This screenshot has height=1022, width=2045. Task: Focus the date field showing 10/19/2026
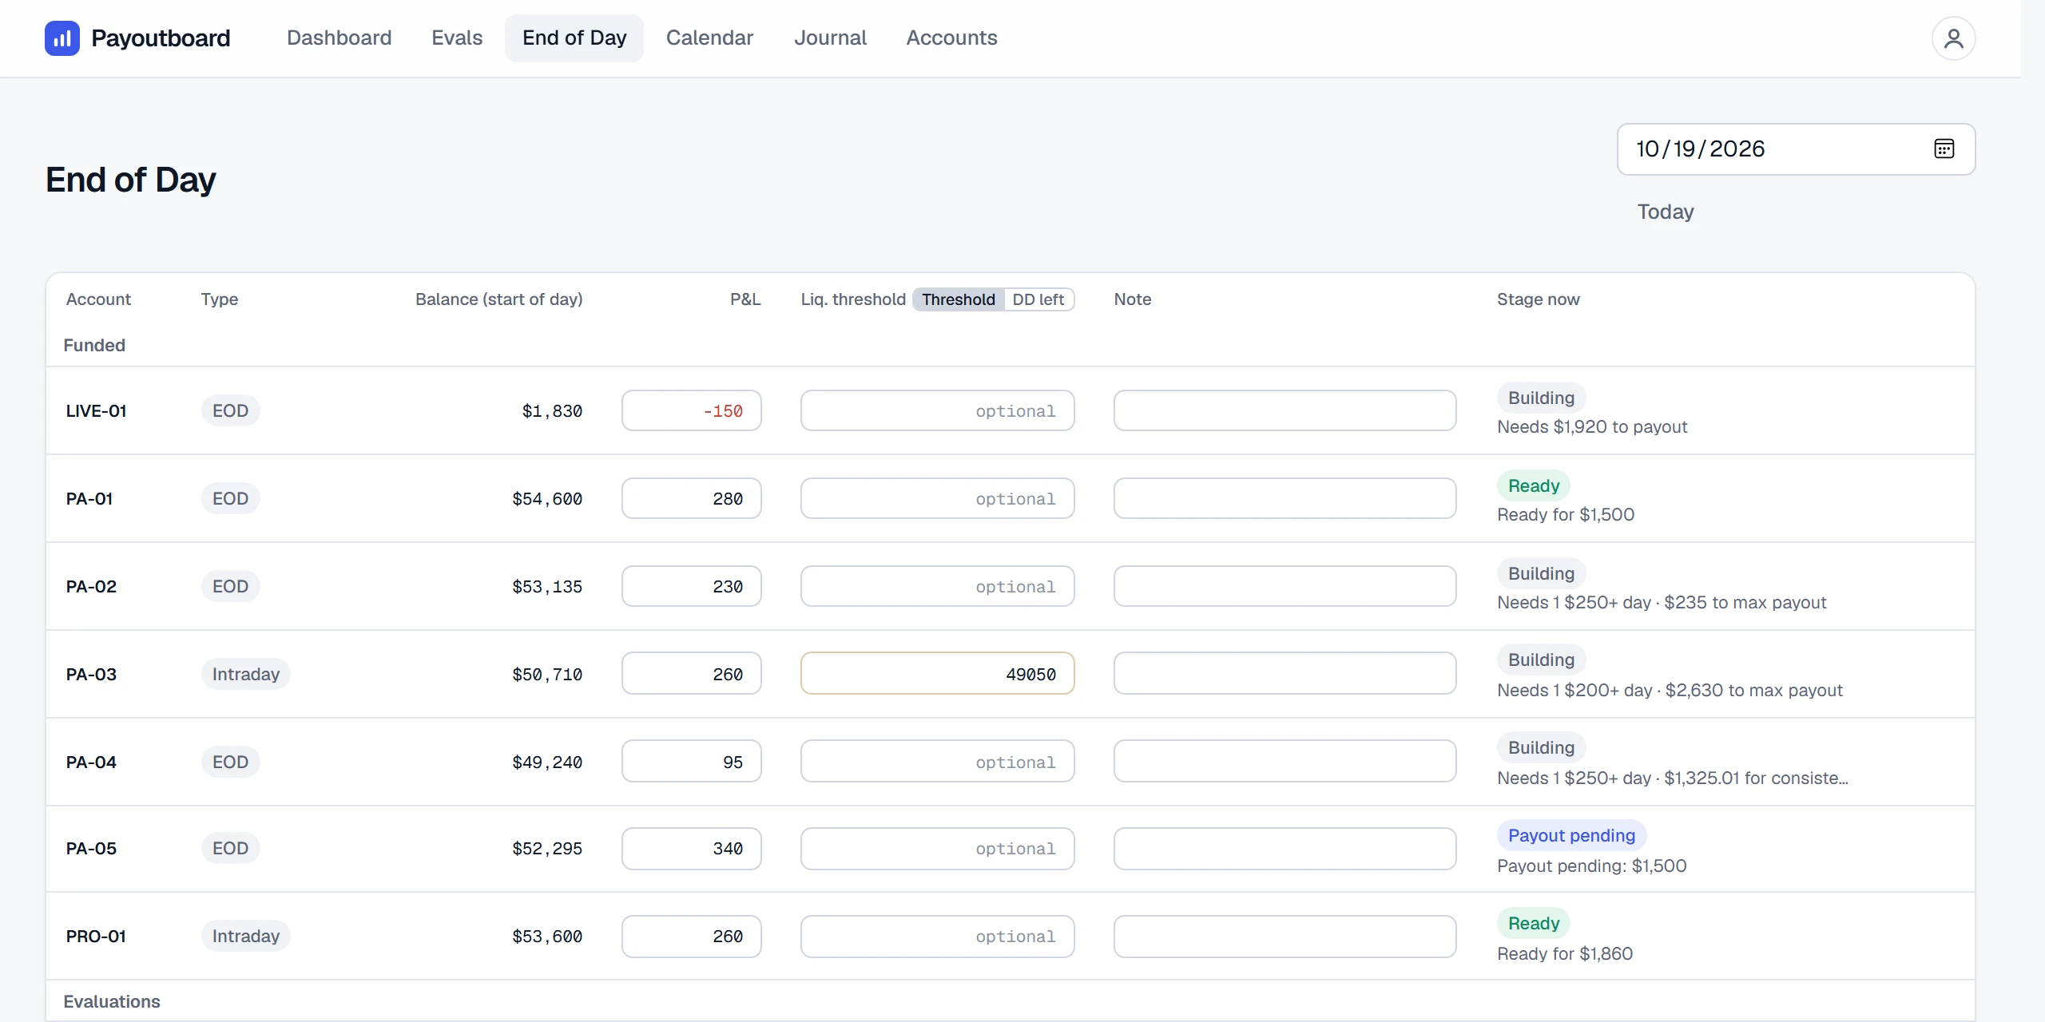[1796, 149]
